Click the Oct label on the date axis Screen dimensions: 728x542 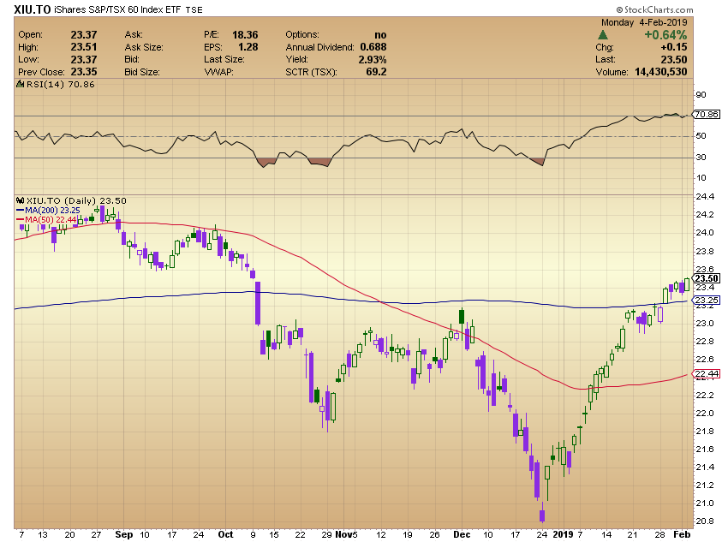click(x=225, y=534)
